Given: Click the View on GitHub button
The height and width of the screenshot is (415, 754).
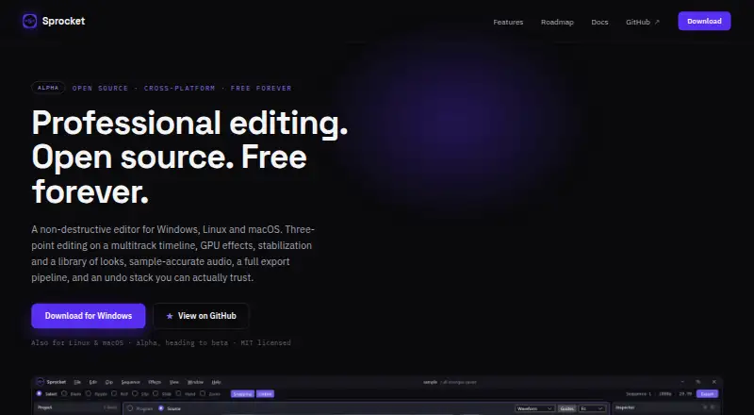Looking at the screenshot, I should coord(201,316).
